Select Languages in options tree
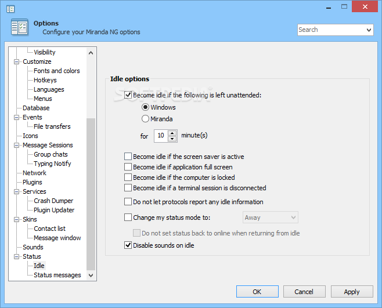Image resolution: width=382 pixels, height=308 pixels. 49,89
